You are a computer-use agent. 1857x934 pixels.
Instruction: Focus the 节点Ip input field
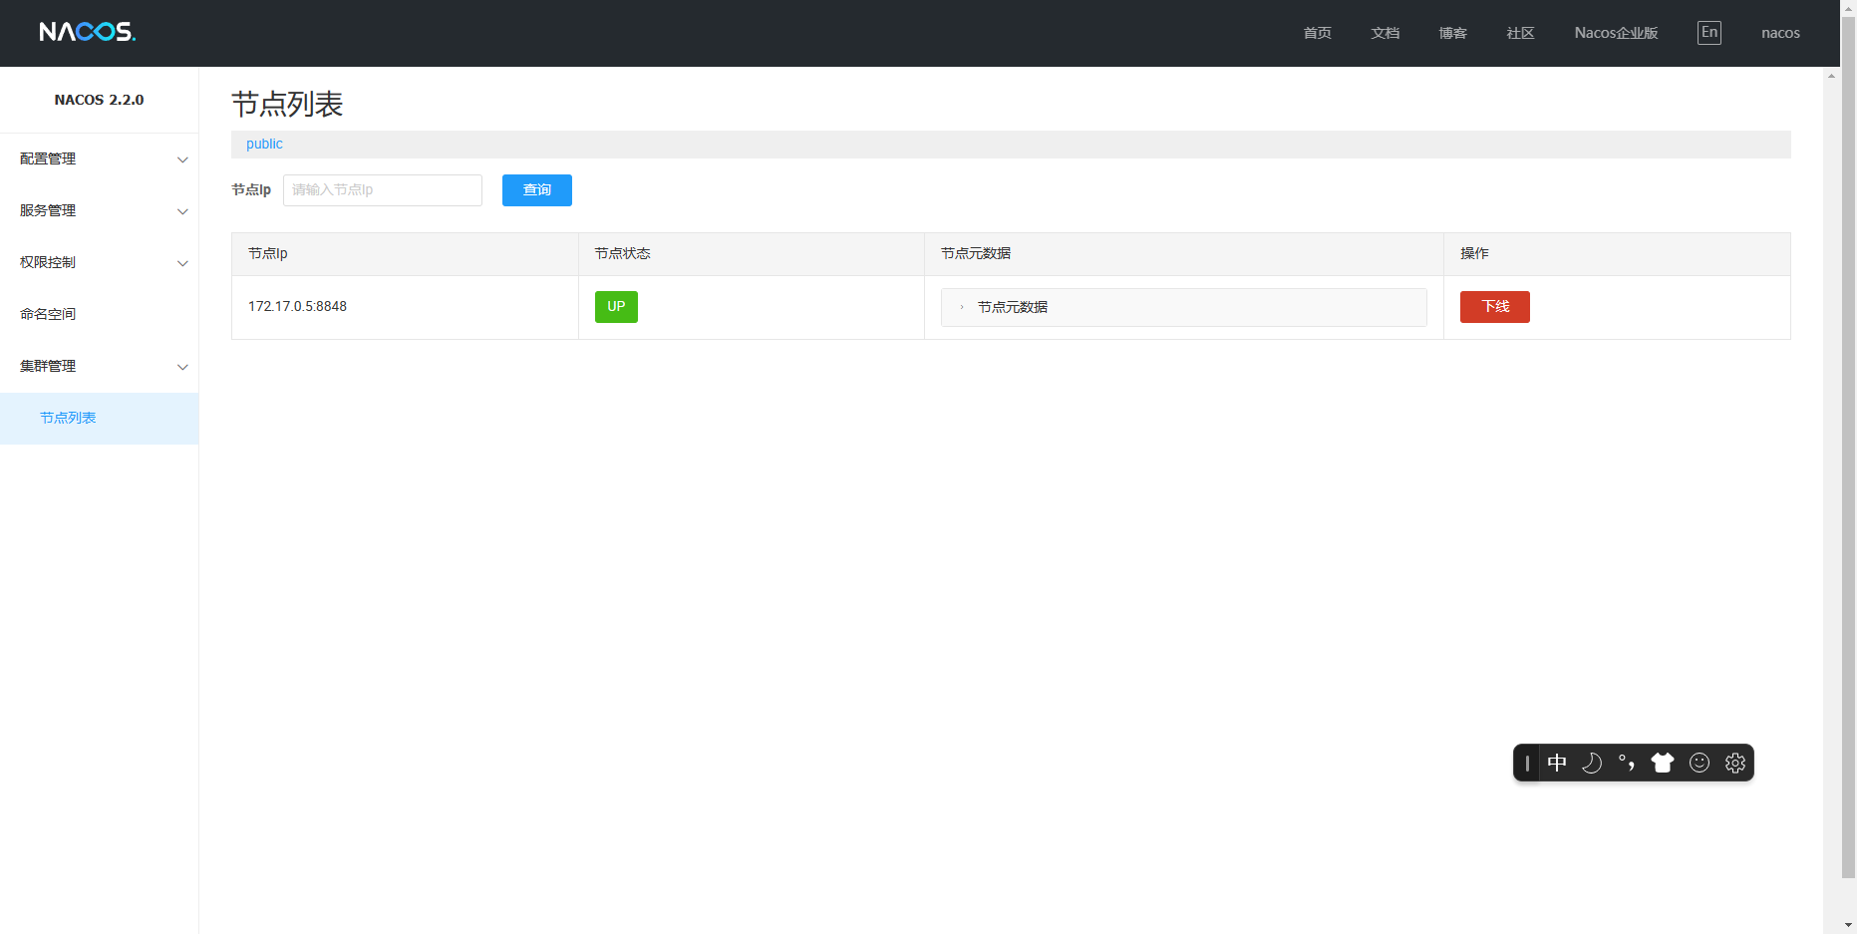tap(383, 190)
